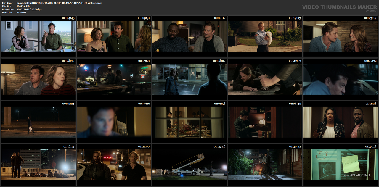Open the thumbnail at 00:47:39

pos(341,79)
